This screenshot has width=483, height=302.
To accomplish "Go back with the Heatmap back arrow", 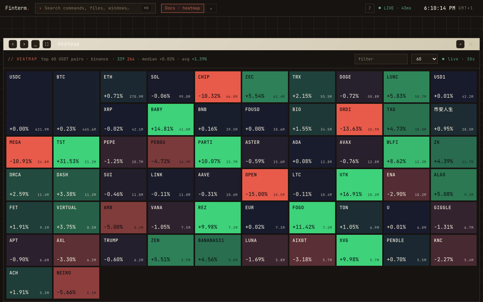I will 13,44.
